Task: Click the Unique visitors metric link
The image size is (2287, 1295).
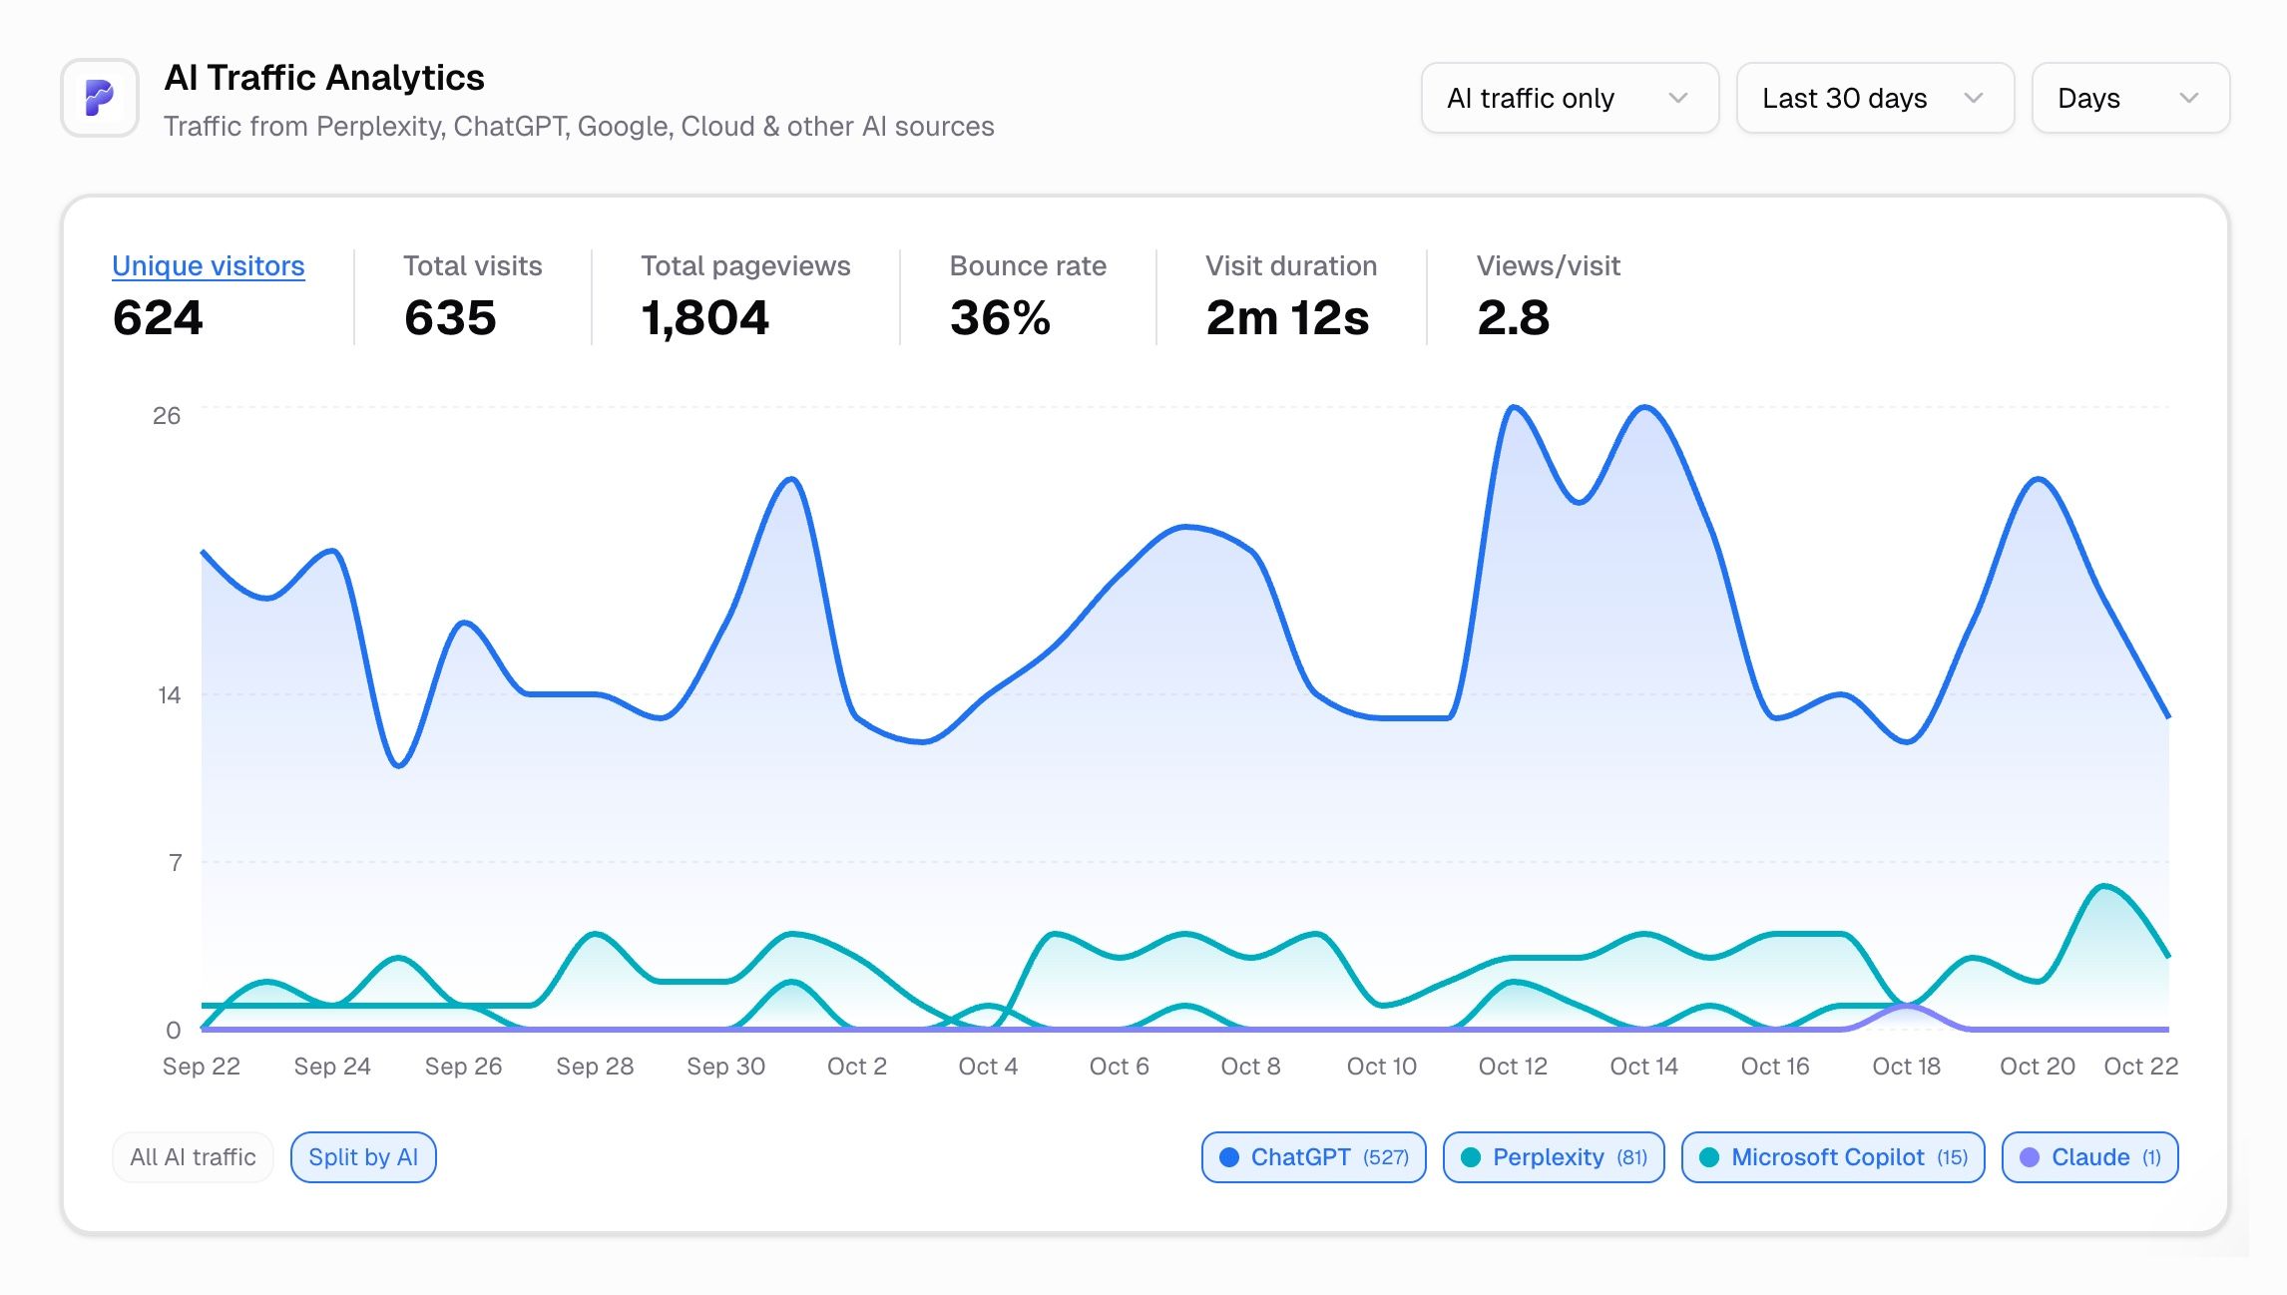Action: click(208, 265)
